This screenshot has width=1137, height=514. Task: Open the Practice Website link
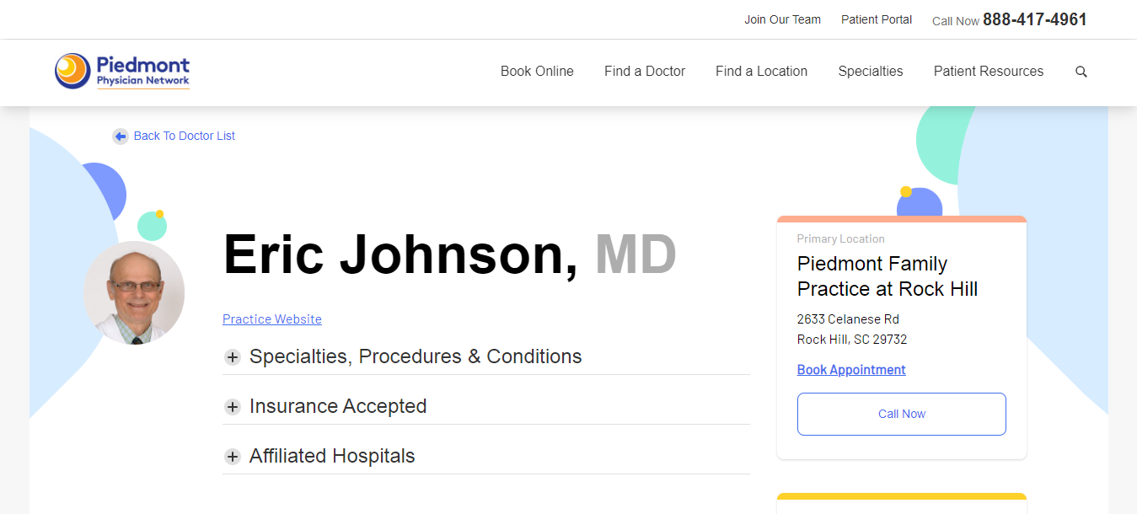point(272,319)
